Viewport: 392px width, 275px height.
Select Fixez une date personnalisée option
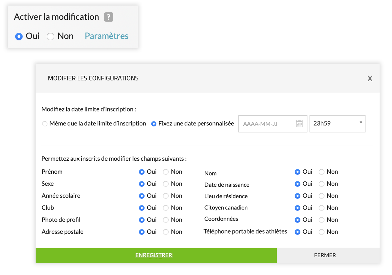pos(154,124)
